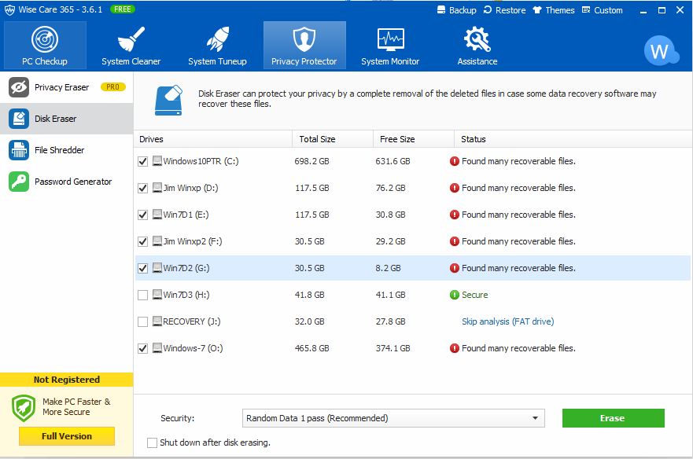
Task: Enable Shut down after disk erasing
Action: point(152,442)
